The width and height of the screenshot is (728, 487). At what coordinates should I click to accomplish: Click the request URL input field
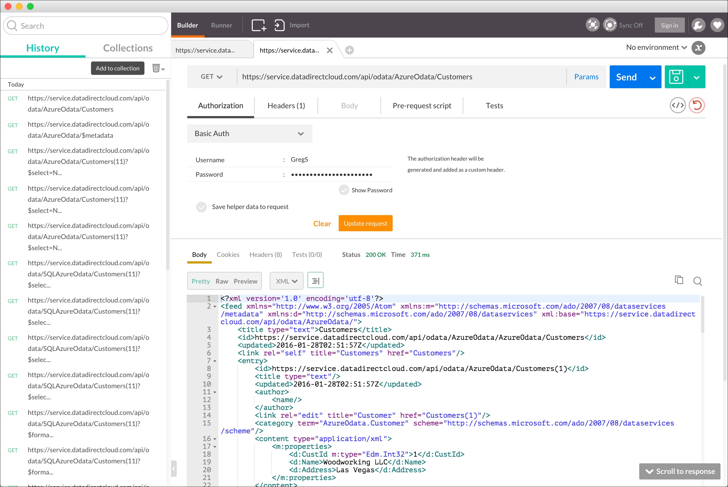pyautogui.click(x=401, y=77)
